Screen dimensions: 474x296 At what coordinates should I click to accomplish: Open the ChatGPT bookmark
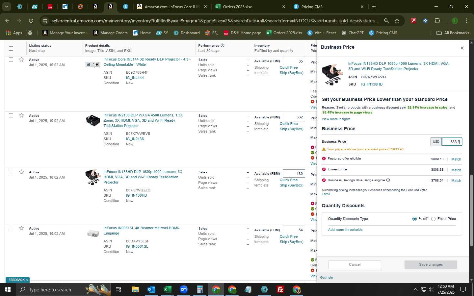pos(353,33)
